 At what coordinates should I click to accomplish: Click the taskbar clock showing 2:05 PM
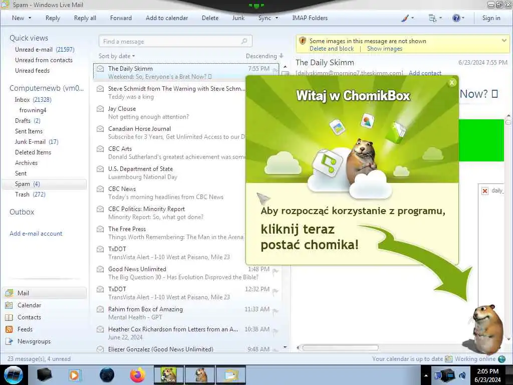(487, 375)
